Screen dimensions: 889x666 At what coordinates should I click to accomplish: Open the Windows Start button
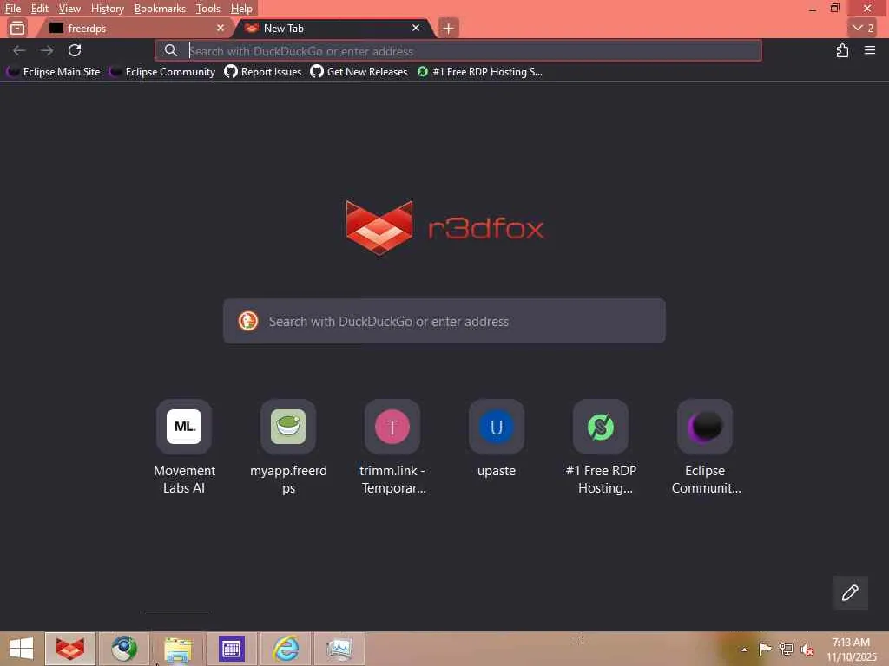pos(22,649)
